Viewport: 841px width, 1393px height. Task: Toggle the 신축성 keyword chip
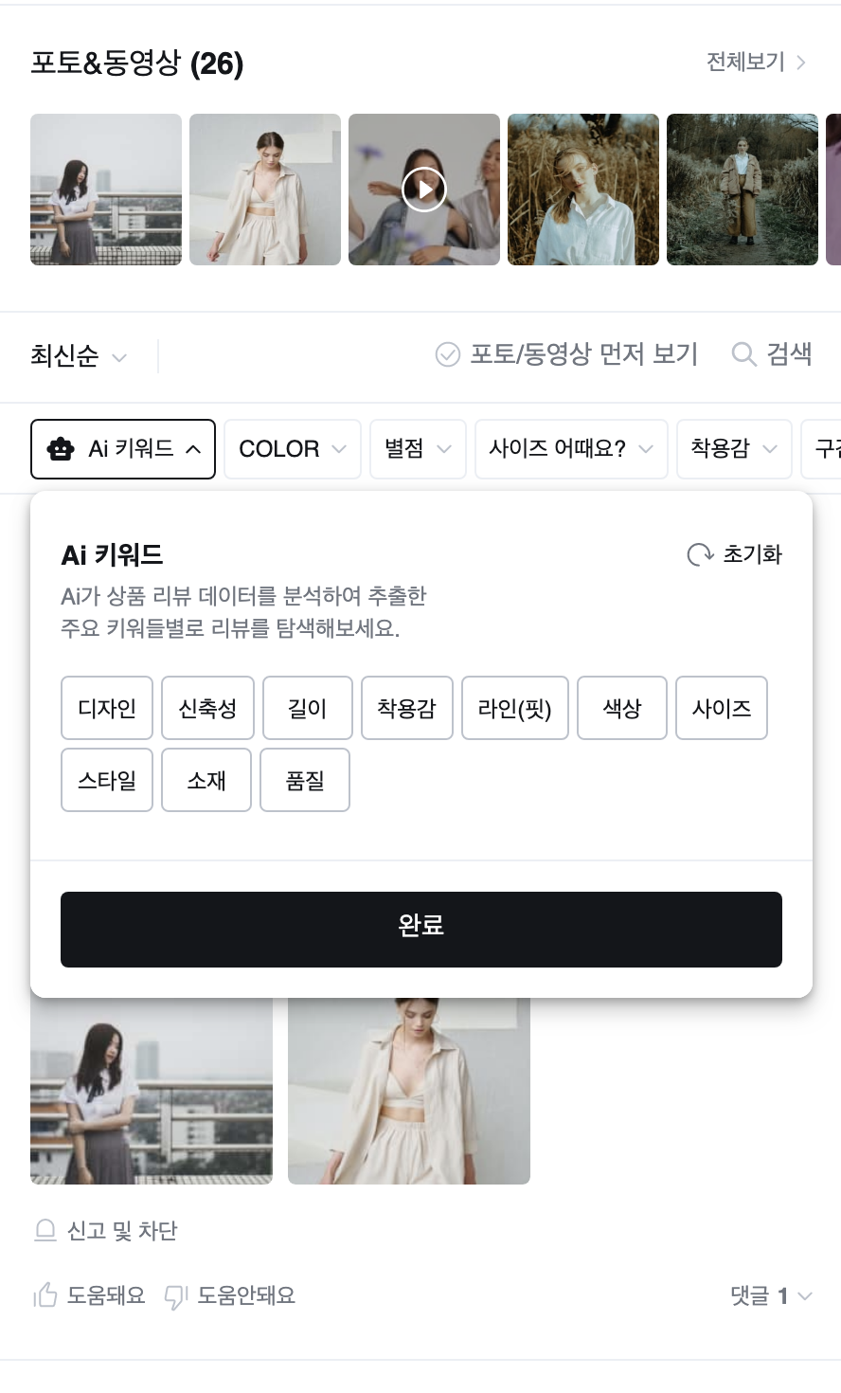[x=207, y=708]
